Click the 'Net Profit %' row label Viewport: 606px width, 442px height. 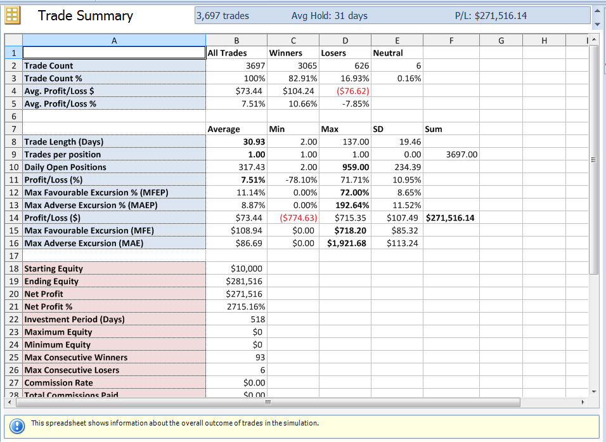tap(114, 307)
